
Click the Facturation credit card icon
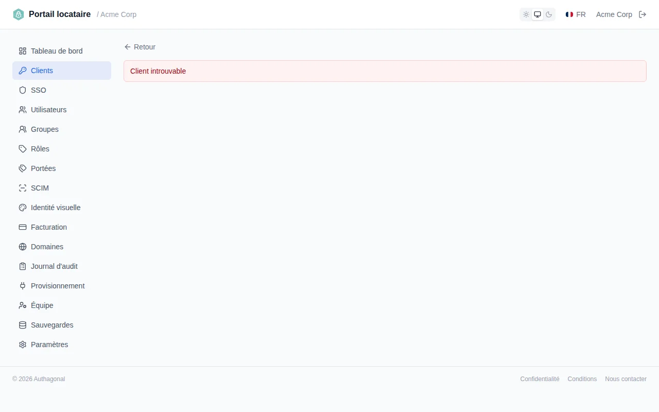(x=23, y=227)
